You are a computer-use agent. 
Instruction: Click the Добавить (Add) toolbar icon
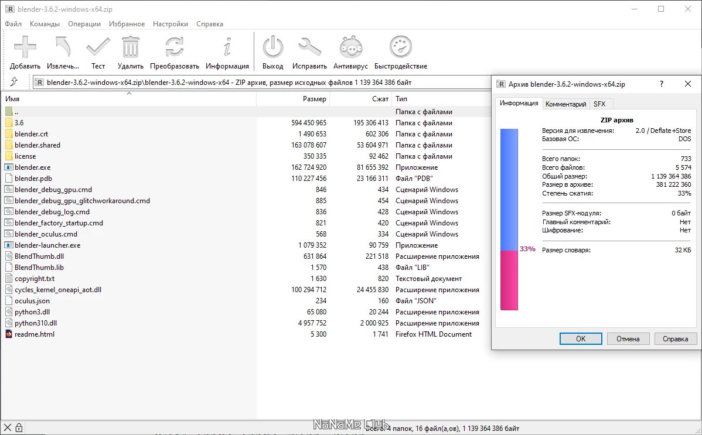25,48
